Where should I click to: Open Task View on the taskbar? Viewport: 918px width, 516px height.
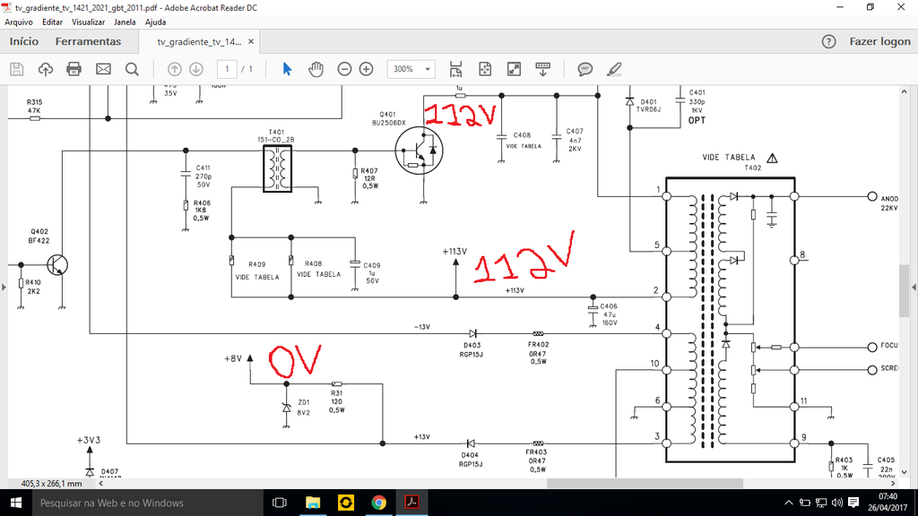pyautogui.click(x=280, y=503)
